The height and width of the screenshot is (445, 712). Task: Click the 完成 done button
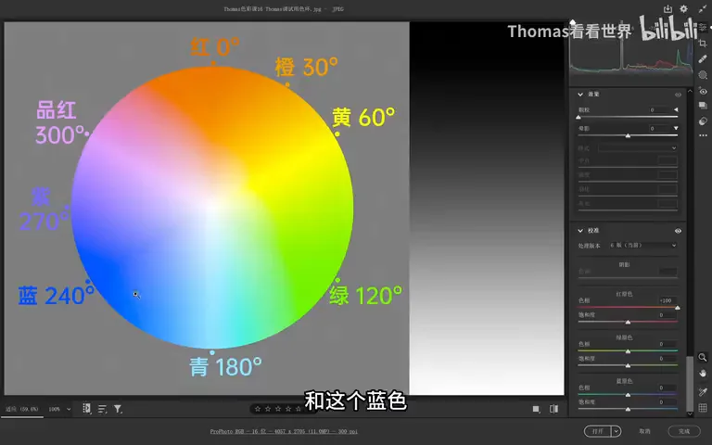684,431
